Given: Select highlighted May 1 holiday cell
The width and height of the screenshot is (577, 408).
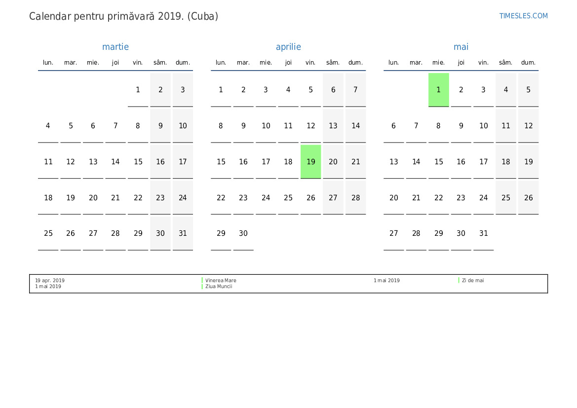Looking at the screenshot, I should click(x=438, y=90).
